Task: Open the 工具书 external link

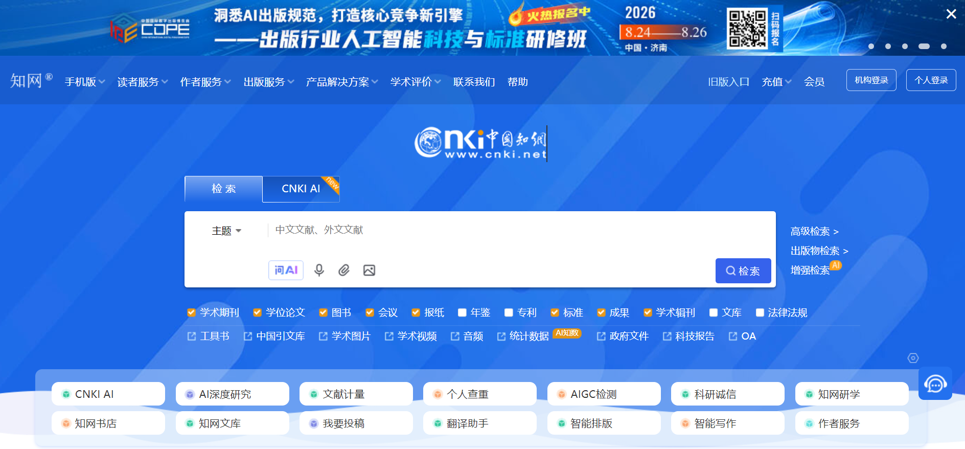Action: (x=209, y=336)
